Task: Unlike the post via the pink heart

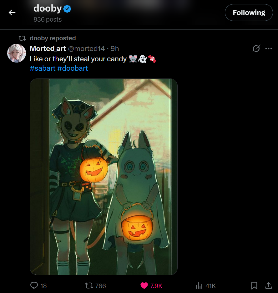Action: point(144,285)
